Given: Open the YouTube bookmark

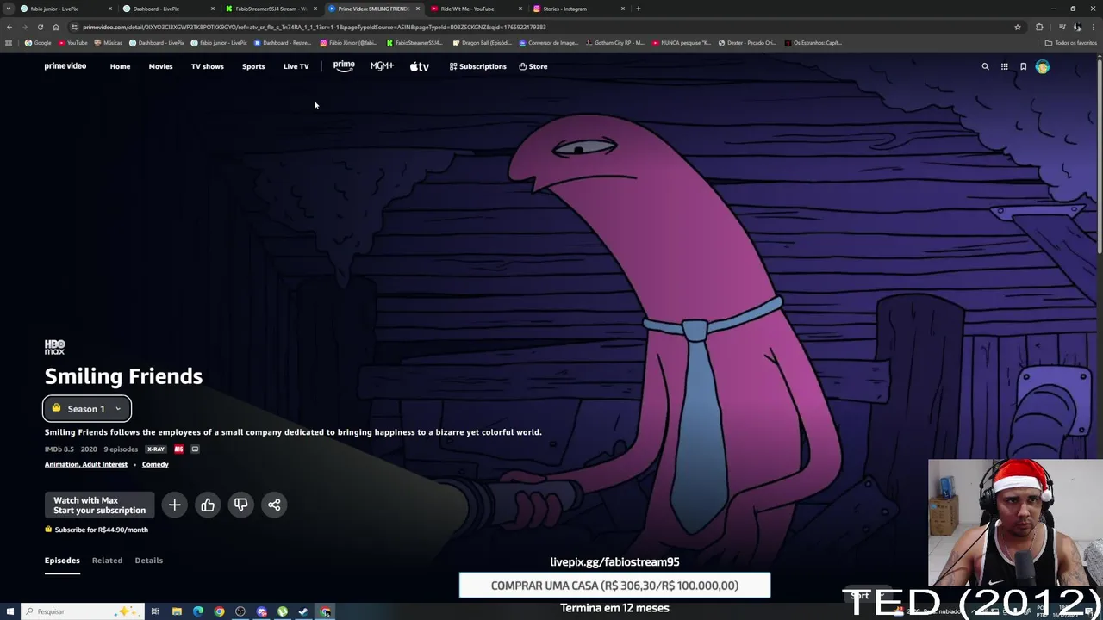Looking at the screenshot, I should [73, 43].
